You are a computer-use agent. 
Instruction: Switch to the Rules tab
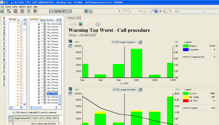43,20
